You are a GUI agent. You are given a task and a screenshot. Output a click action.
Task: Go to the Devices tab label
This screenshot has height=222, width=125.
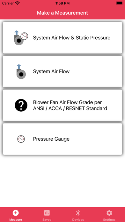pyautogui.click(x=78, y=219)
